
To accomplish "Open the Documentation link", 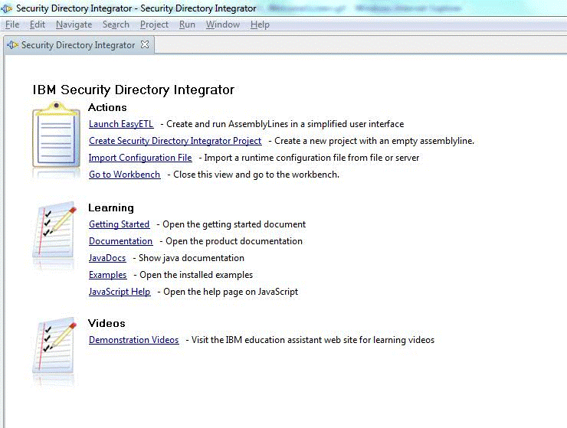I will 121,241.
